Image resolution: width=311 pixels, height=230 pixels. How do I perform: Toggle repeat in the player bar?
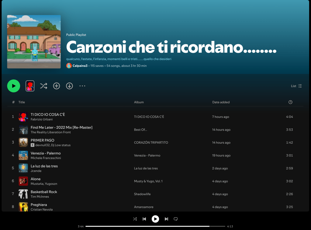[x=176, y=219]
